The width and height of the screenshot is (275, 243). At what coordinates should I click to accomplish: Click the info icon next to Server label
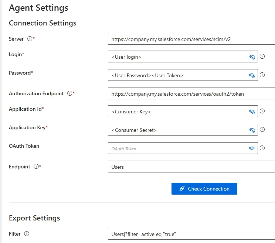(x=30, y=38)
